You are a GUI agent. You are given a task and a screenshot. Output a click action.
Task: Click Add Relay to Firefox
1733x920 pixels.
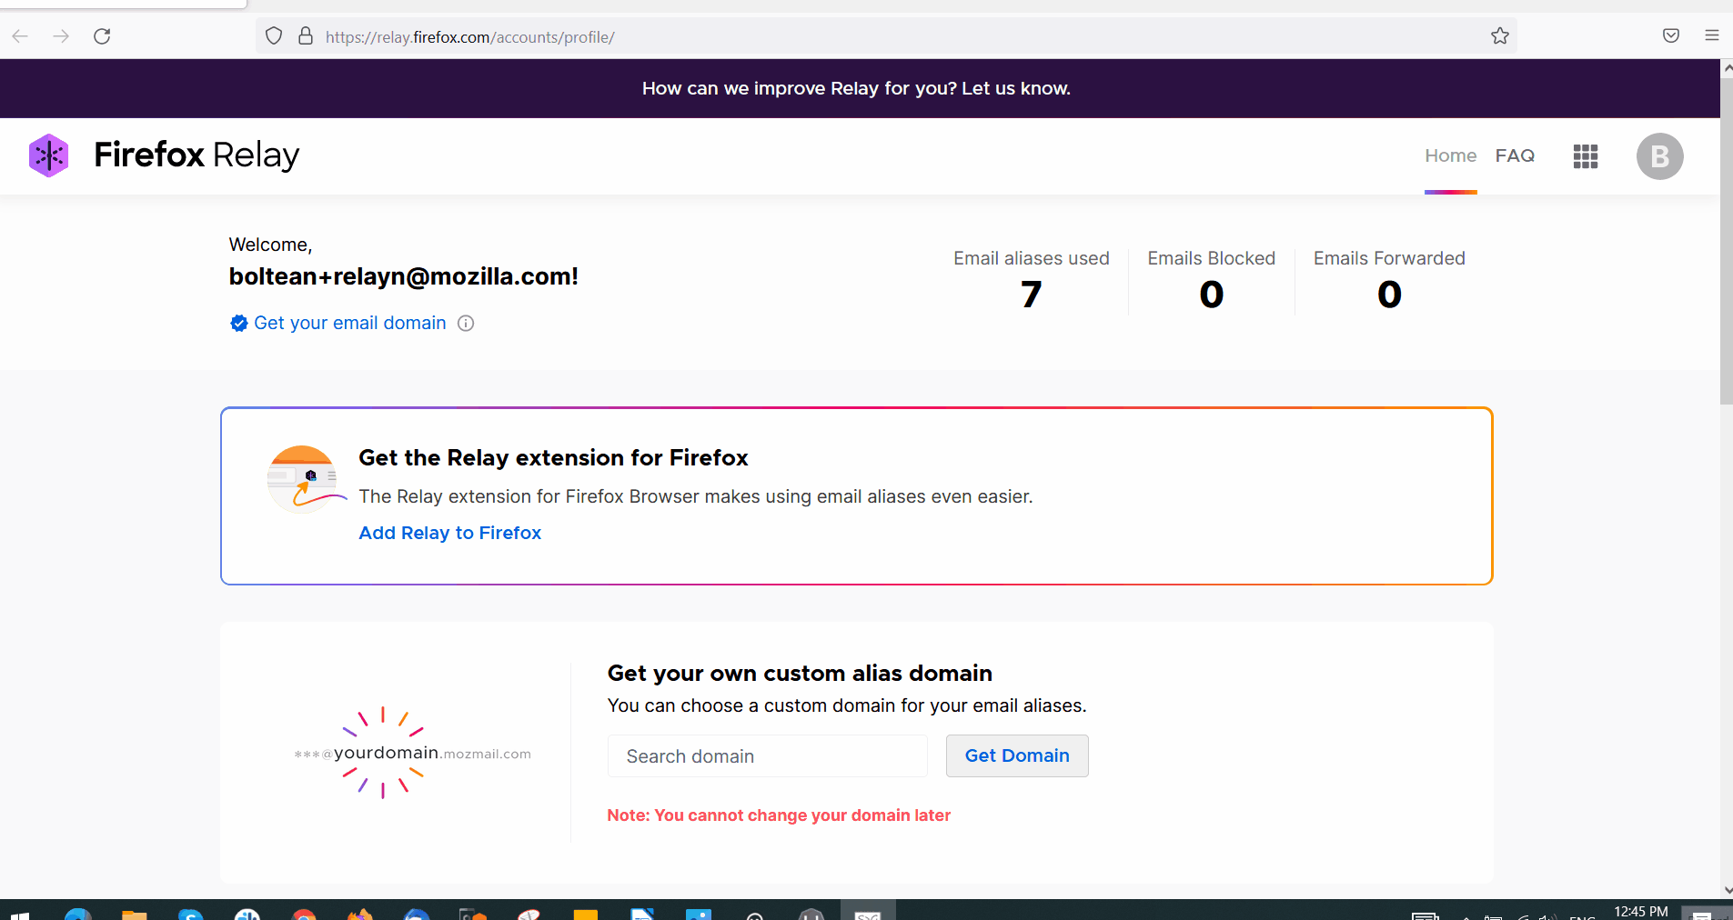click(x=449, y=533)
